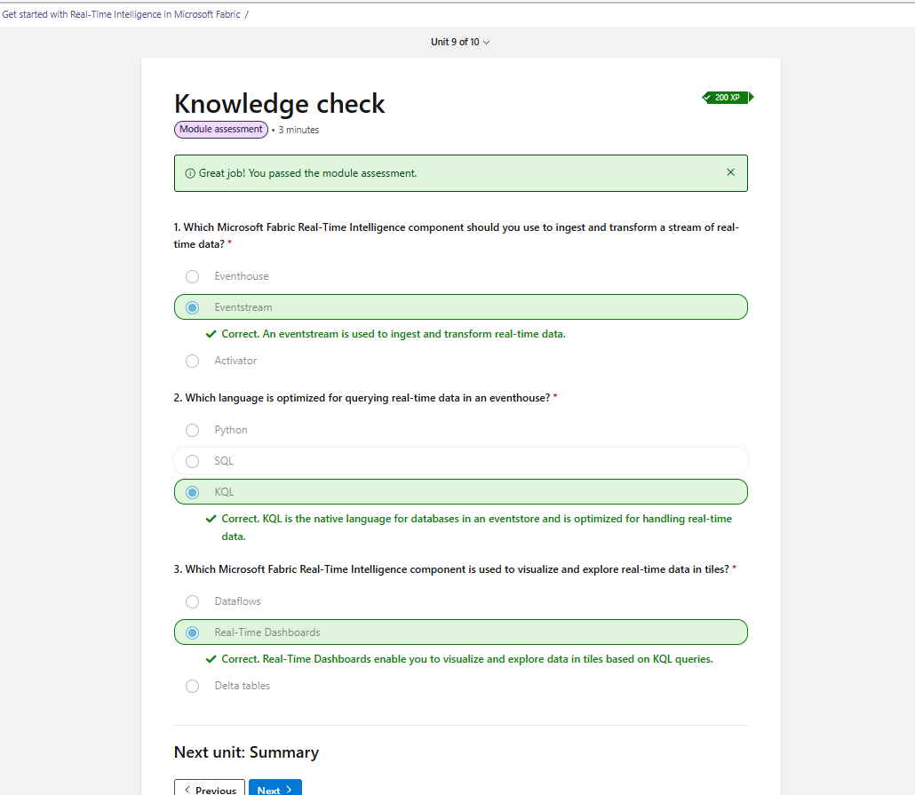The width and height of the screenshot is (915, 795).
Task: Click the Knowledge check heading
Action: (x=280, y=104)
